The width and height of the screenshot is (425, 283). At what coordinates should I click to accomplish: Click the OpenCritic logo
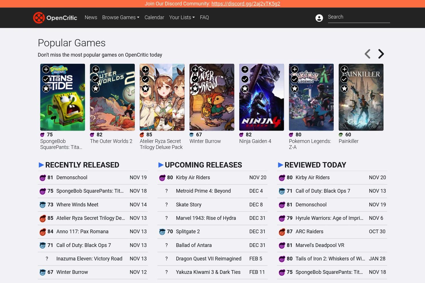55,18
